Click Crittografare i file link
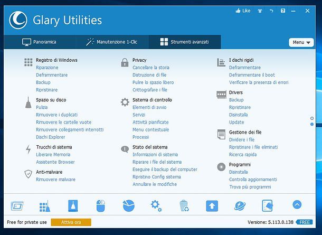Screen dimensions: 322x235 point(150,90)
